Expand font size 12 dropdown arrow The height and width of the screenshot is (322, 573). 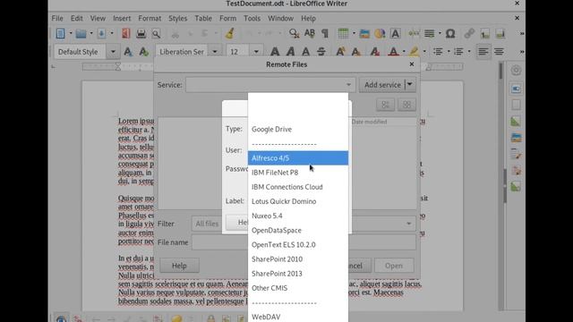[x=256, y=52]
